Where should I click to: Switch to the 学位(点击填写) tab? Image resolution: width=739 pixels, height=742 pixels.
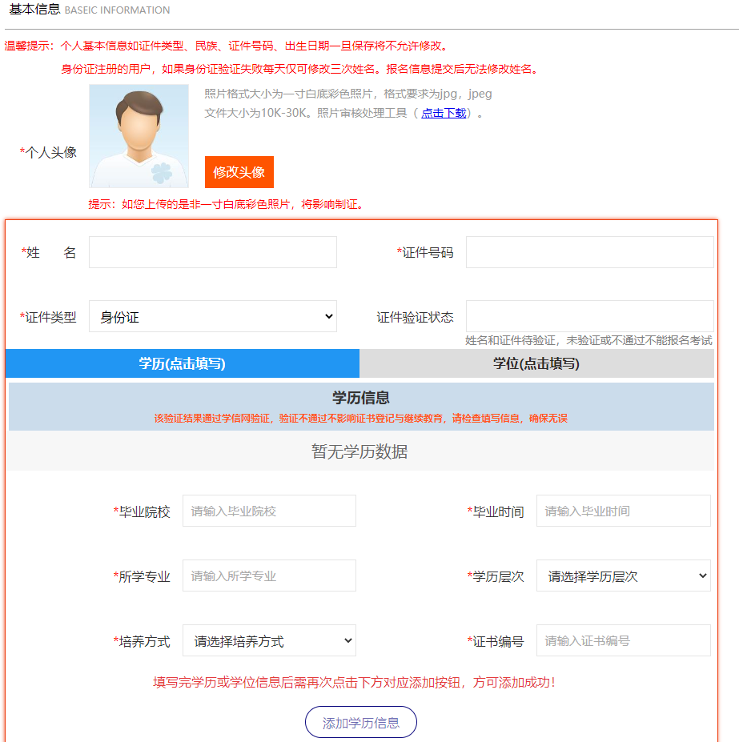[x=536, y=363]
